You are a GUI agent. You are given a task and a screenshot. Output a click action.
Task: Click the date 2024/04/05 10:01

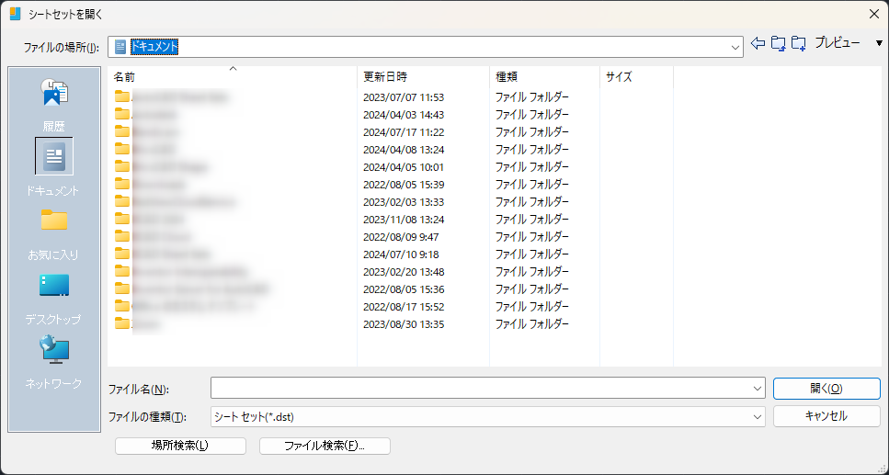[x=404, y=168]
